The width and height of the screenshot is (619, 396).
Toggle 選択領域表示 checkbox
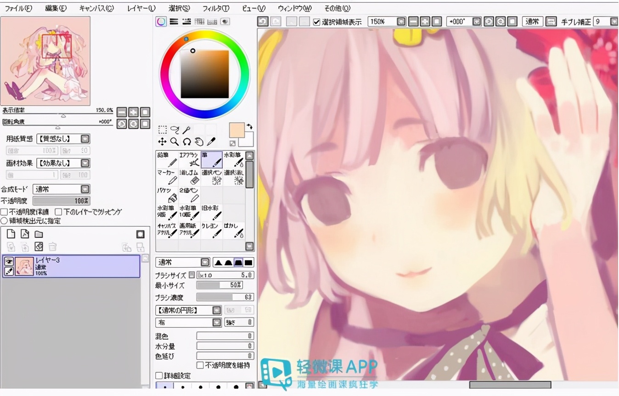316,22
